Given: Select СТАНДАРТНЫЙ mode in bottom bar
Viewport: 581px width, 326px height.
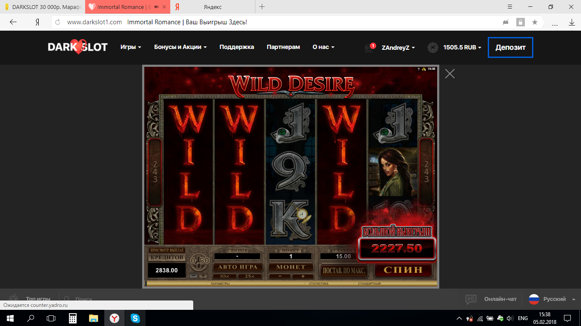Looking at the screenshot, I should click(x=369, y=283).
